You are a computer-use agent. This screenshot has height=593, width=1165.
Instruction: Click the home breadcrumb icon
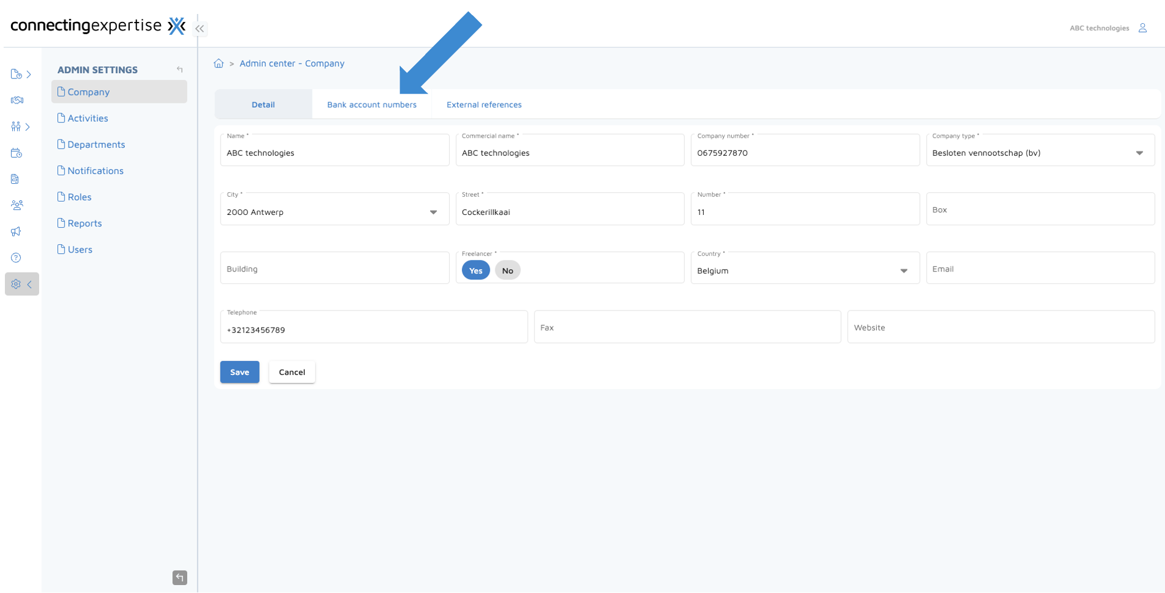tap(219, 63)
